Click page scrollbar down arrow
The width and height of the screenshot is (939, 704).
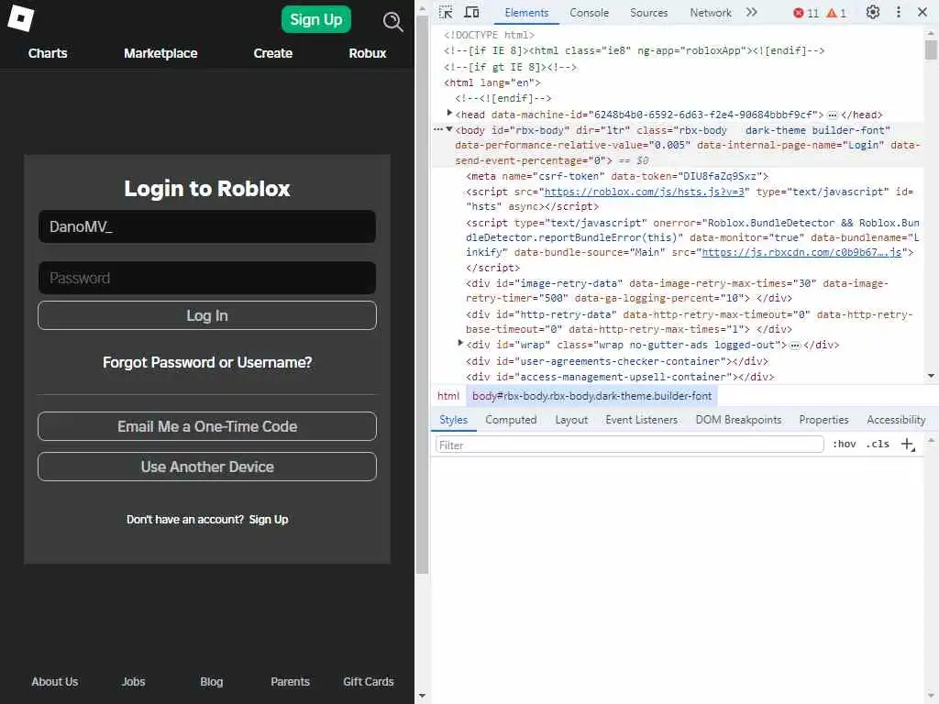[x=422, y=696]
